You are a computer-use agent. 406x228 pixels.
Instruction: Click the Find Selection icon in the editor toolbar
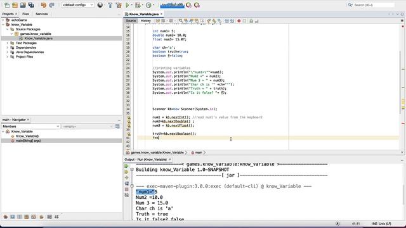pyautogui.click(x=180, y=21)
